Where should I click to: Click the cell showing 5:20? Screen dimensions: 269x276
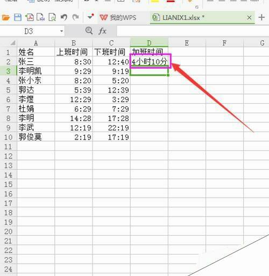[x=111, y=81]
